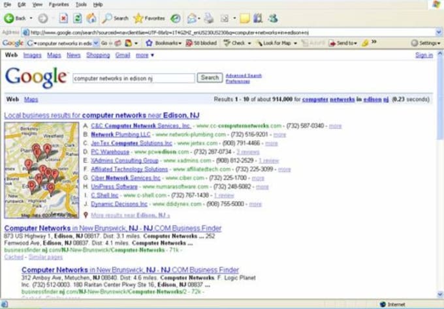Click the Mail envelope icon

pos(192,19)
